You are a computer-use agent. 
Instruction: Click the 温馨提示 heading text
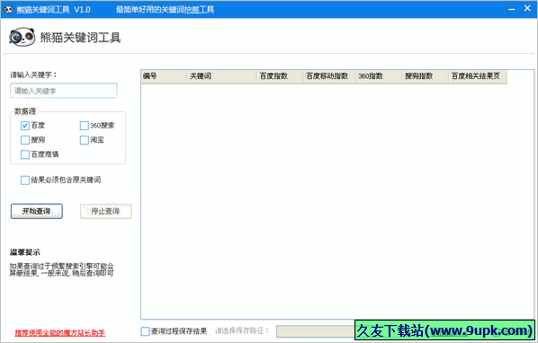[x=24, y=252]
